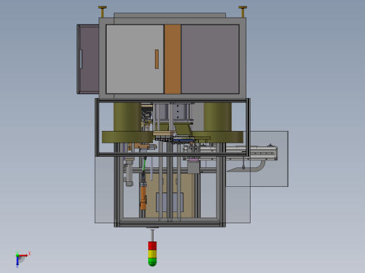Select the curved discharge chute under the rail
The height and width of the screenshot is (273, 365).
point(247,167)
